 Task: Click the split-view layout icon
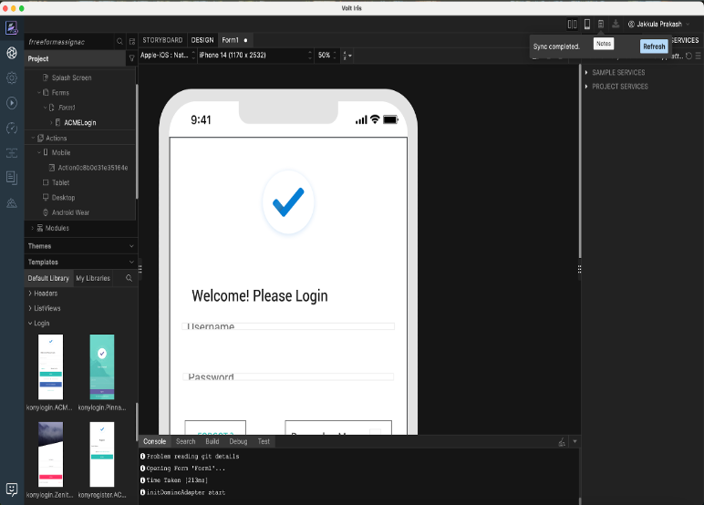pyautogui.click(x=572, y=24)
